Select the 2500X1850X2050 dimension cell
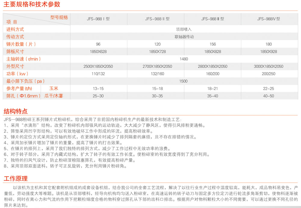 pyautogui.click(x=98, y=66)
